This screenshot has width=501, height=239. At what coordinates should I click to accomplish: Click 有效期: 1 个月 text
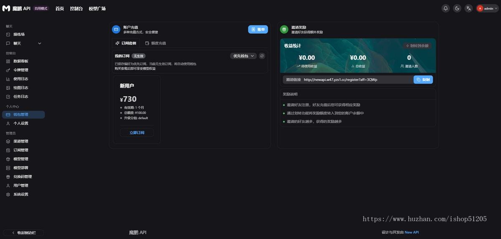(134, 107)
